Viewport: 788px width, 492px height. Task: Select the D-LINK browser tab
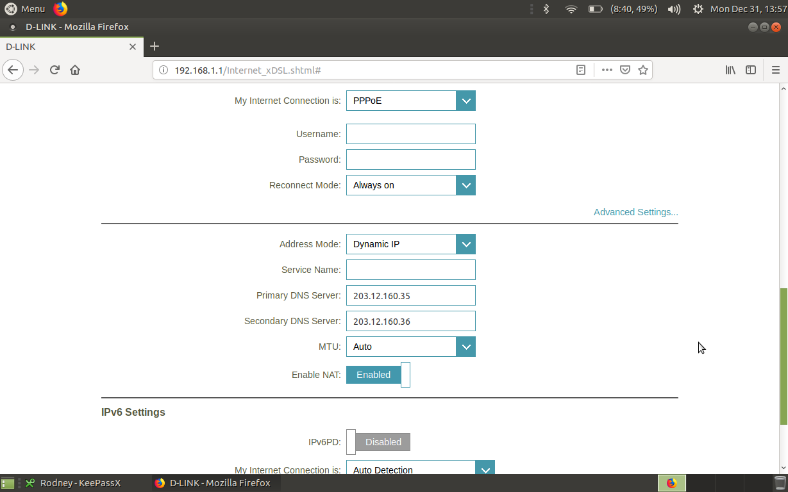tap(71, 47)
